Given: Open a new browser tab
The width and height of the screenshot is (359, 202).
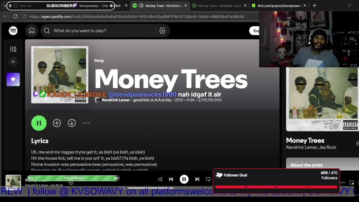Looking at the screenshot, I should click(314, 6).
